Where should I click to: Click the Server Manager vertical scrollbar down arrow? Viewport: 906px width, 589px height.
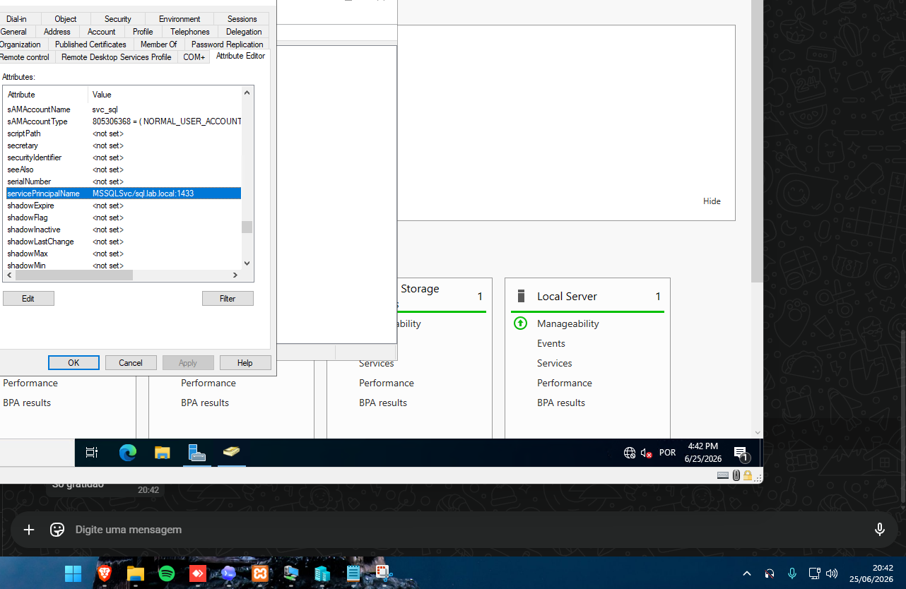[x=758, y=432]
